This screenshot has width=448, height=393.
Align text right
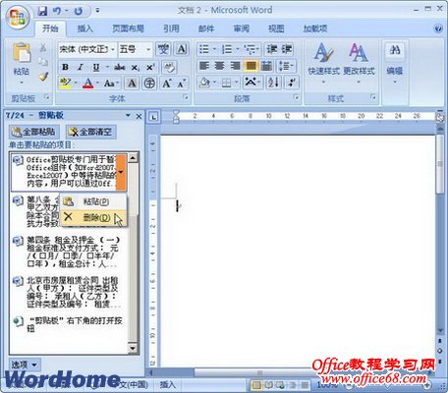pos(235,66)
